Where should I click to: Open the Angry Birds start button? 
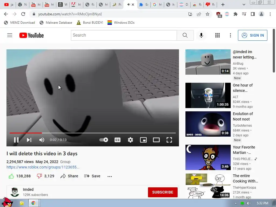point(7,202)
